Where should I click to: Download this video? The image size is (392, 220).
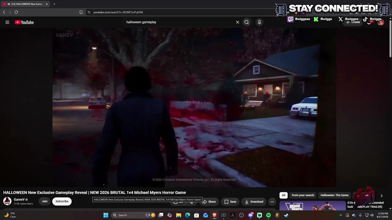tap(254, 202)
